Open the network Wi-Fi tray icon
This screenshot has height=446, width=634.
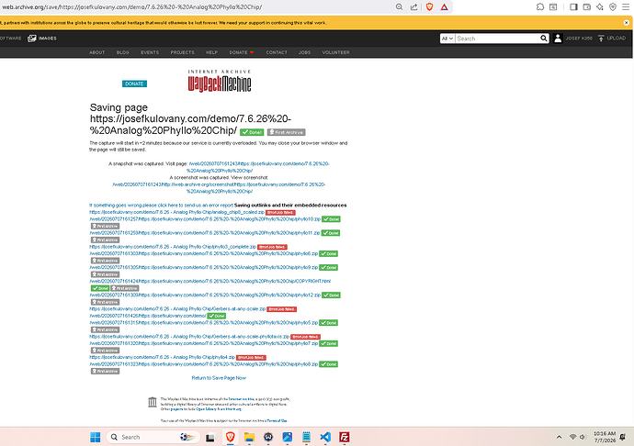pos(572,437)
